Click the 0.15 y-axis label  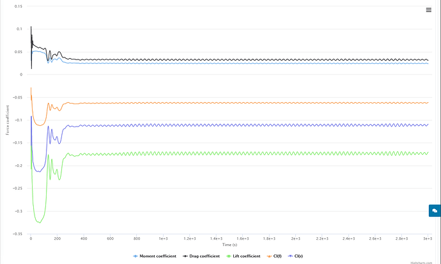click(x=19, y=6)
